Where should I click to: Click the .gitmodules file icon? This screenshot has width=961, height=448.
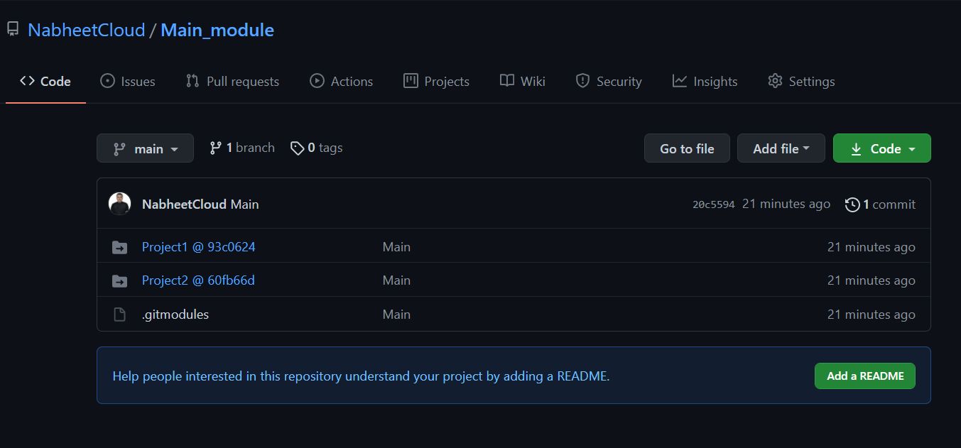119,315
